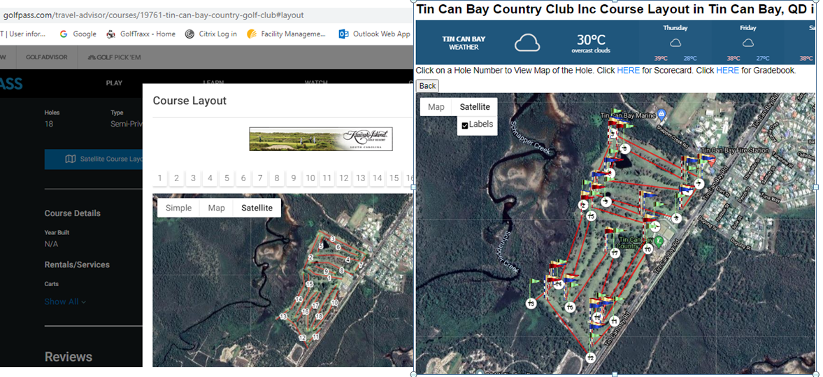Click the overcast cloud weather icon

[x=527, y=43]
